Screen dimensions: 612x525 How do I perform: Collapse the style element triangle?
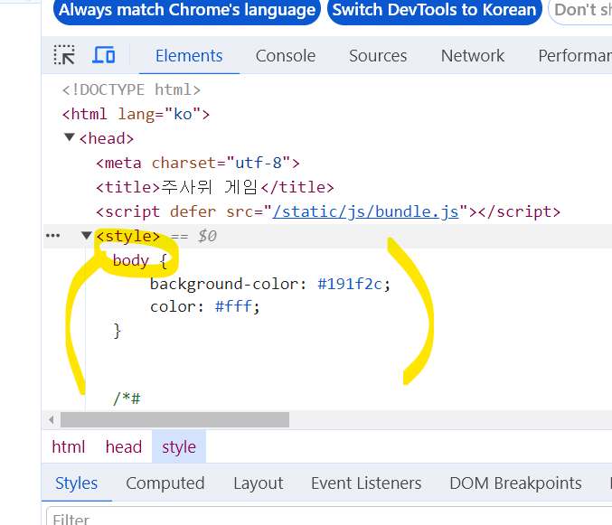(x=86, y=235)
